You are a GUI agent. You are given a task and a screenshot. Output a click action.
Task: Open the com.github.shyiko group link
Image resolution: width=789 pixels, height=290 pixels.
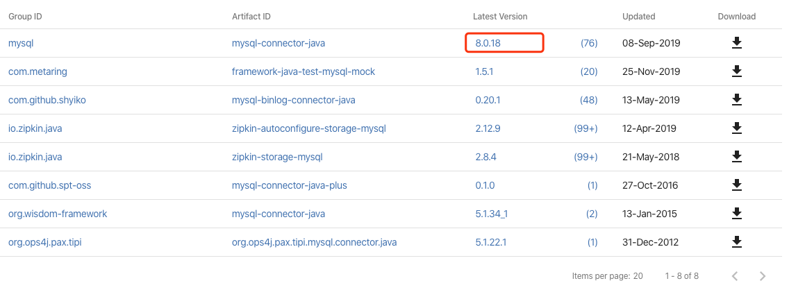[x=47, y=100]
